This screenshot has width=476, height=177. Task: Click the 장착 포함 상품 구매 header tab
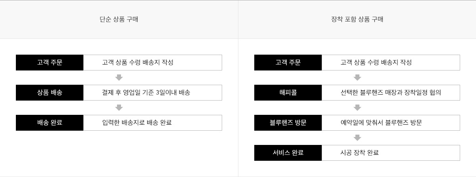coord(357,19)
